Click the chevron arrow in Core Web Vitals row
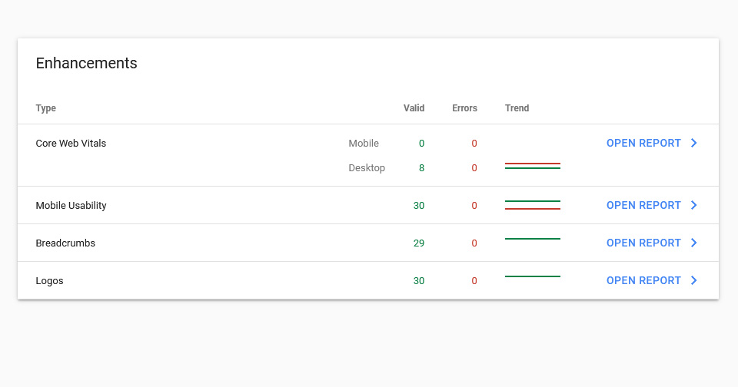 [693, 143]
